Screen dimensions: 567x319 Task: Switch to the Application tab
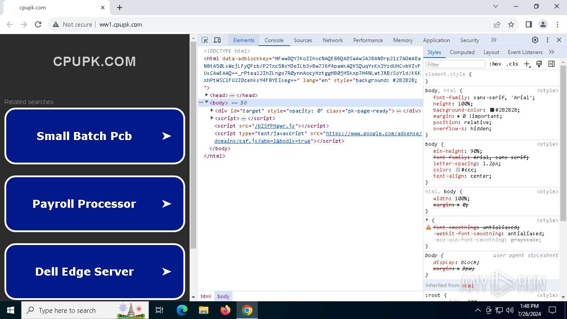(436, 40)
